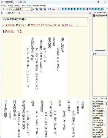Open the 编辑(E) menu
This screenshot has height=138, width=108.
point(17,6)
